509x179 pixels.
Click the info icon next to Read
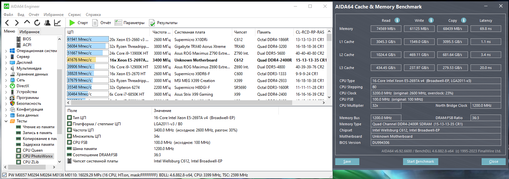(397, 20)
